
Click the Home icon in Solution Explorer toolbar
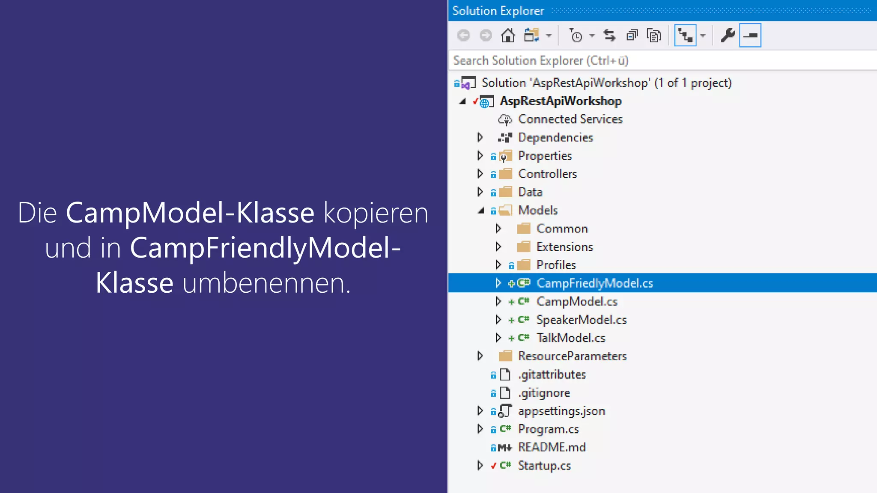(x=508, y=36)
